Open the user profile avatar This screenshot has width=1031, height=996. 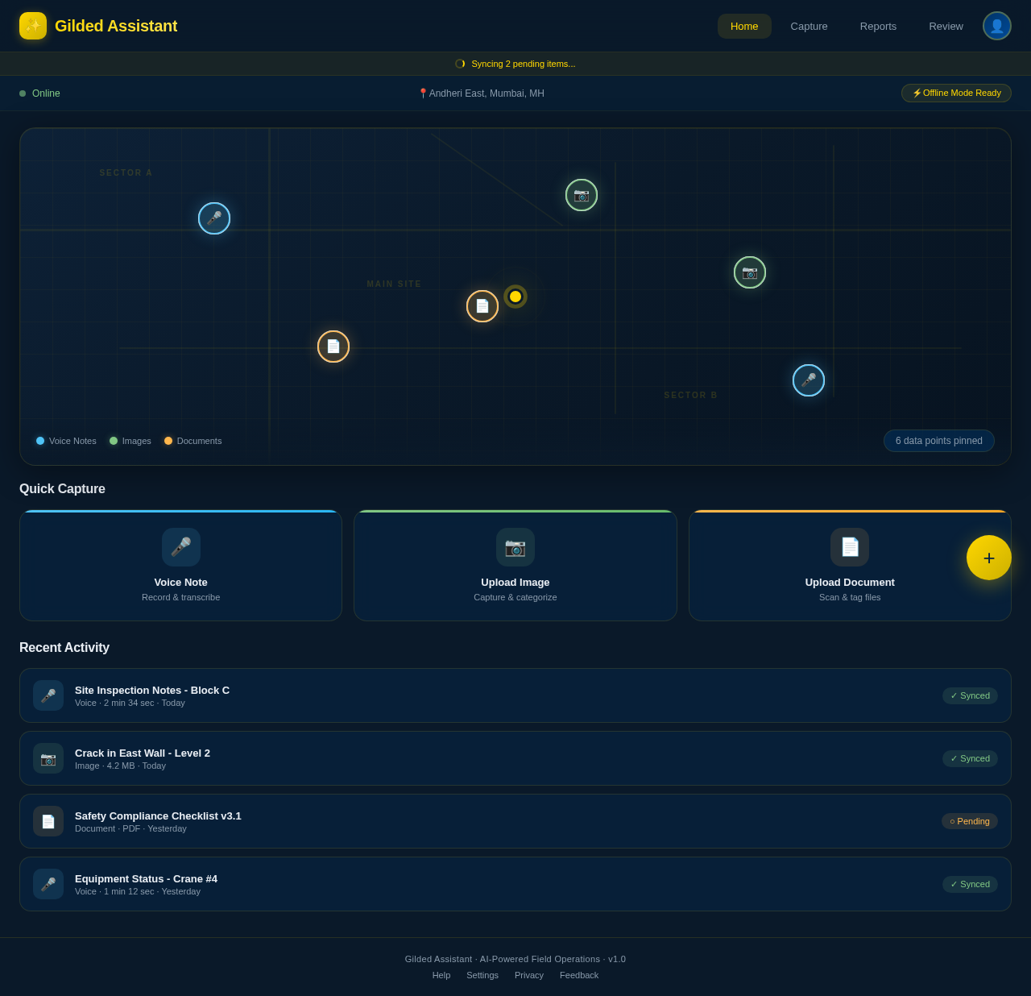(997, 26)
